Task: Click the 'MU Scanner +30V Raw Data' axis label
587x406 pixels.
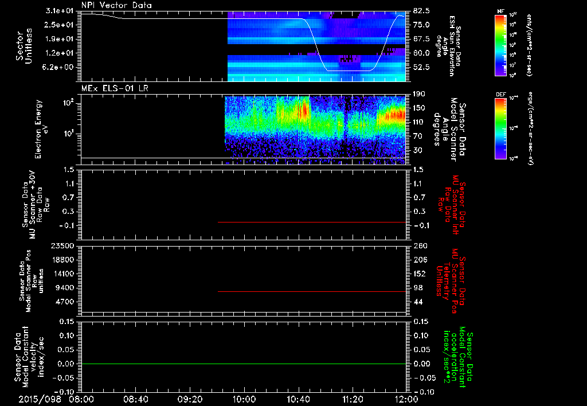Action: [36, 205]
